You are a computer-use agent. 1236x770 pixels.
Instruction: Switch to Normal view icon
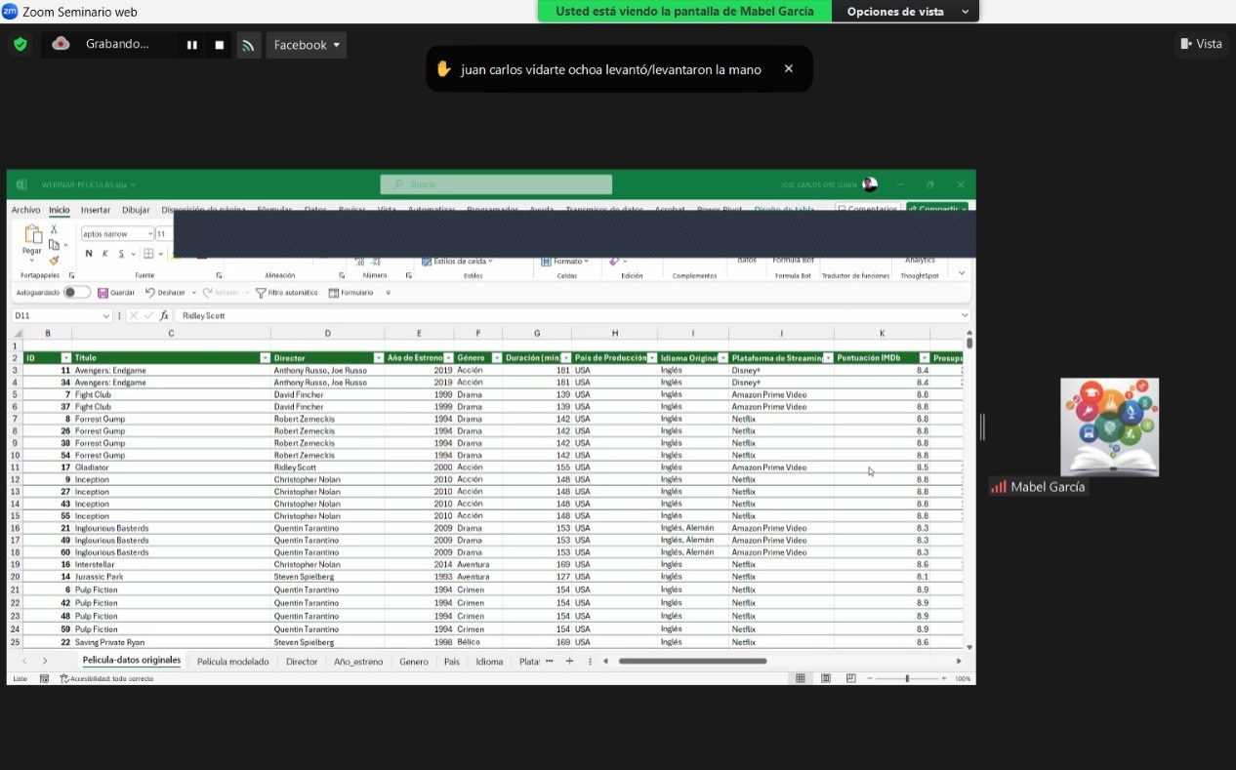[x=801, y=678]
